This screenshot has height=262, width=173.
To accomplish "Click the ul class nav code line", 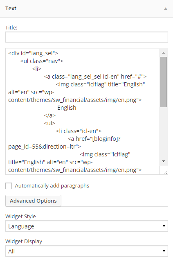I will (42, 61).
